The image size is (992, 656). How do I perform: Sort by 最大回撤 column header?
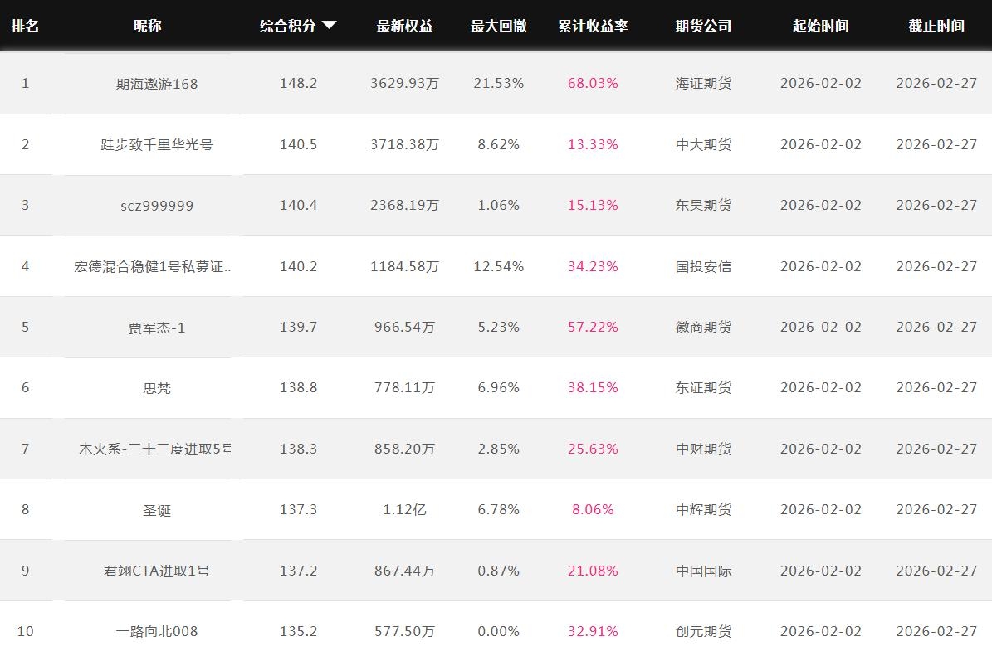[498, 26]
